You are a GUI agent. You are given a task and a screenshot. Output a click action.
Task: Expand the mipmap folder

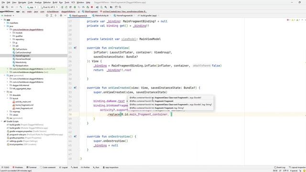click(x=8, y=111)
